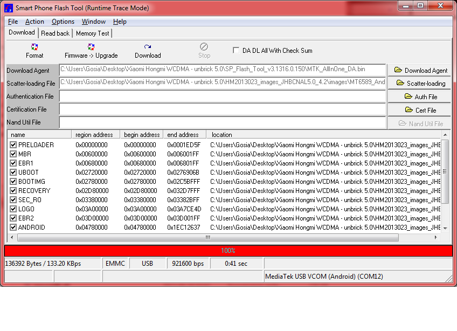Viewport: 457px width, 331px height.
Task: Sort by the begin address column header
Action: tap(142, 135)
